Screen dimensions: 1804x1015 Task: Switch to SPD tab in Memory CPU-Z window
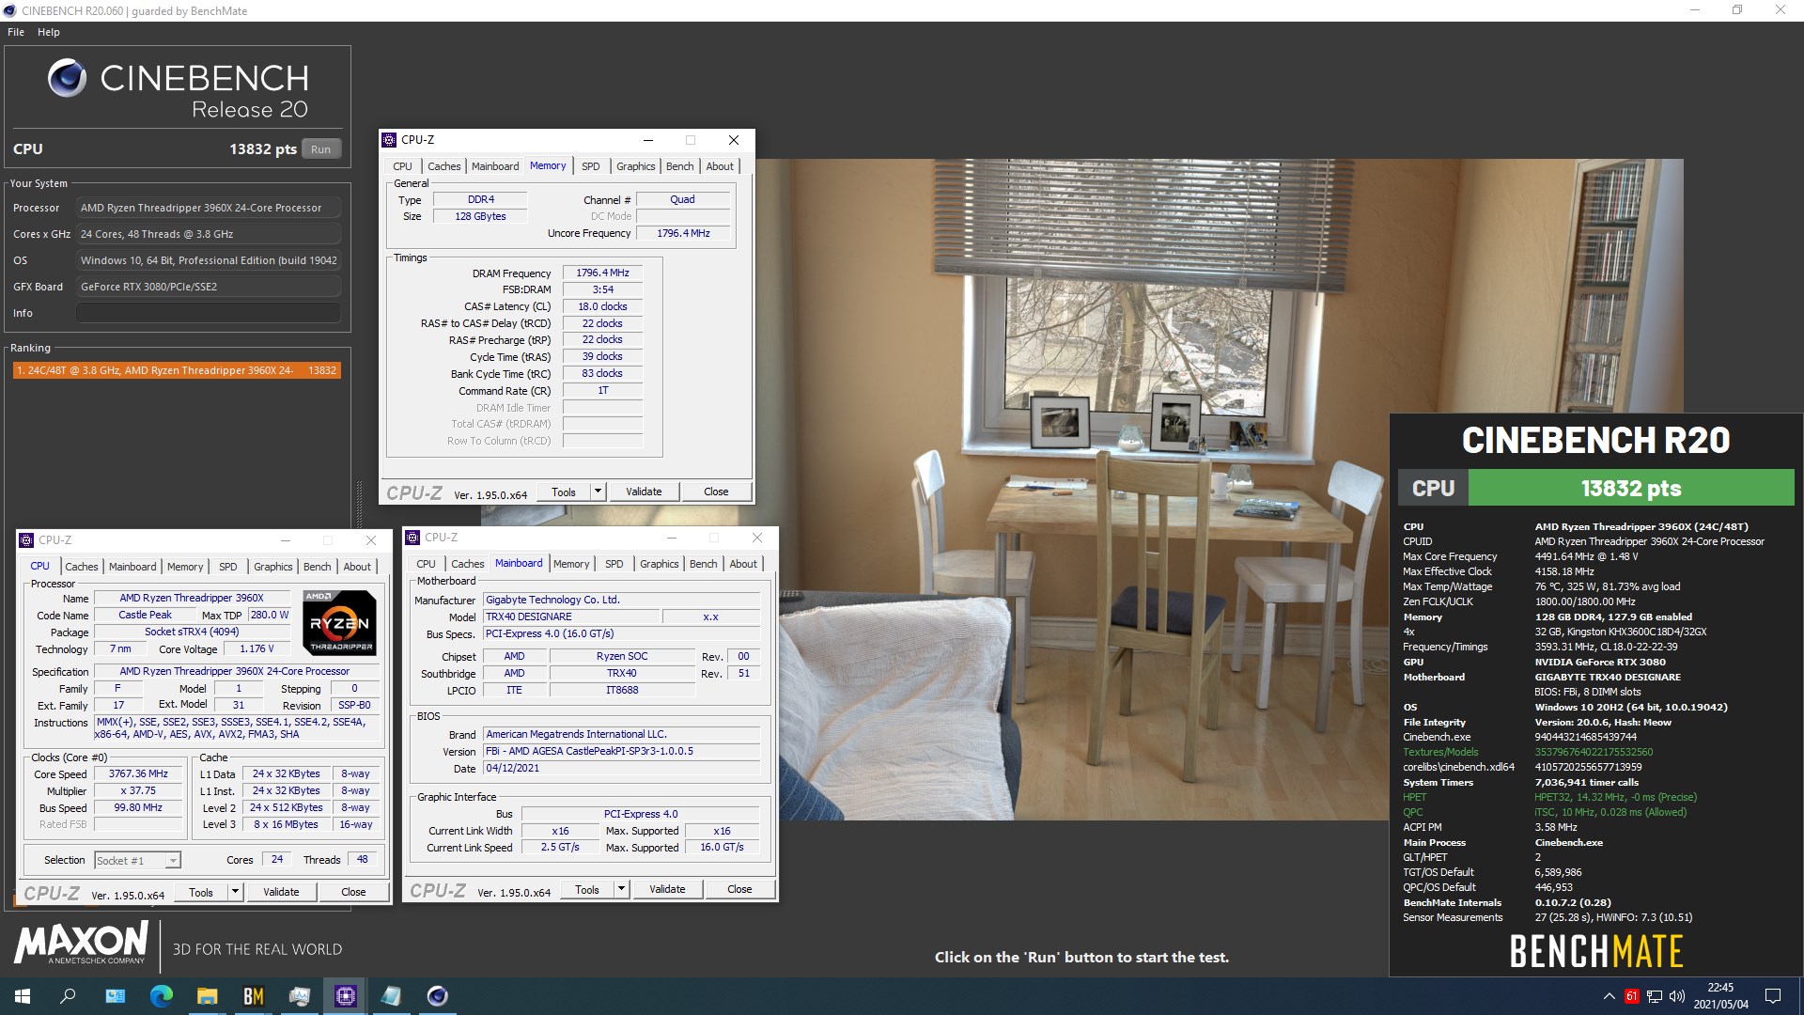click(590, 166)
